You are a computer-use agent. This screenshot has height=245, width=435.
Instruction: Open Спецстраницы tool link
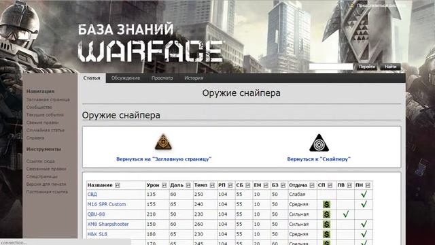(x=42, y=177)
